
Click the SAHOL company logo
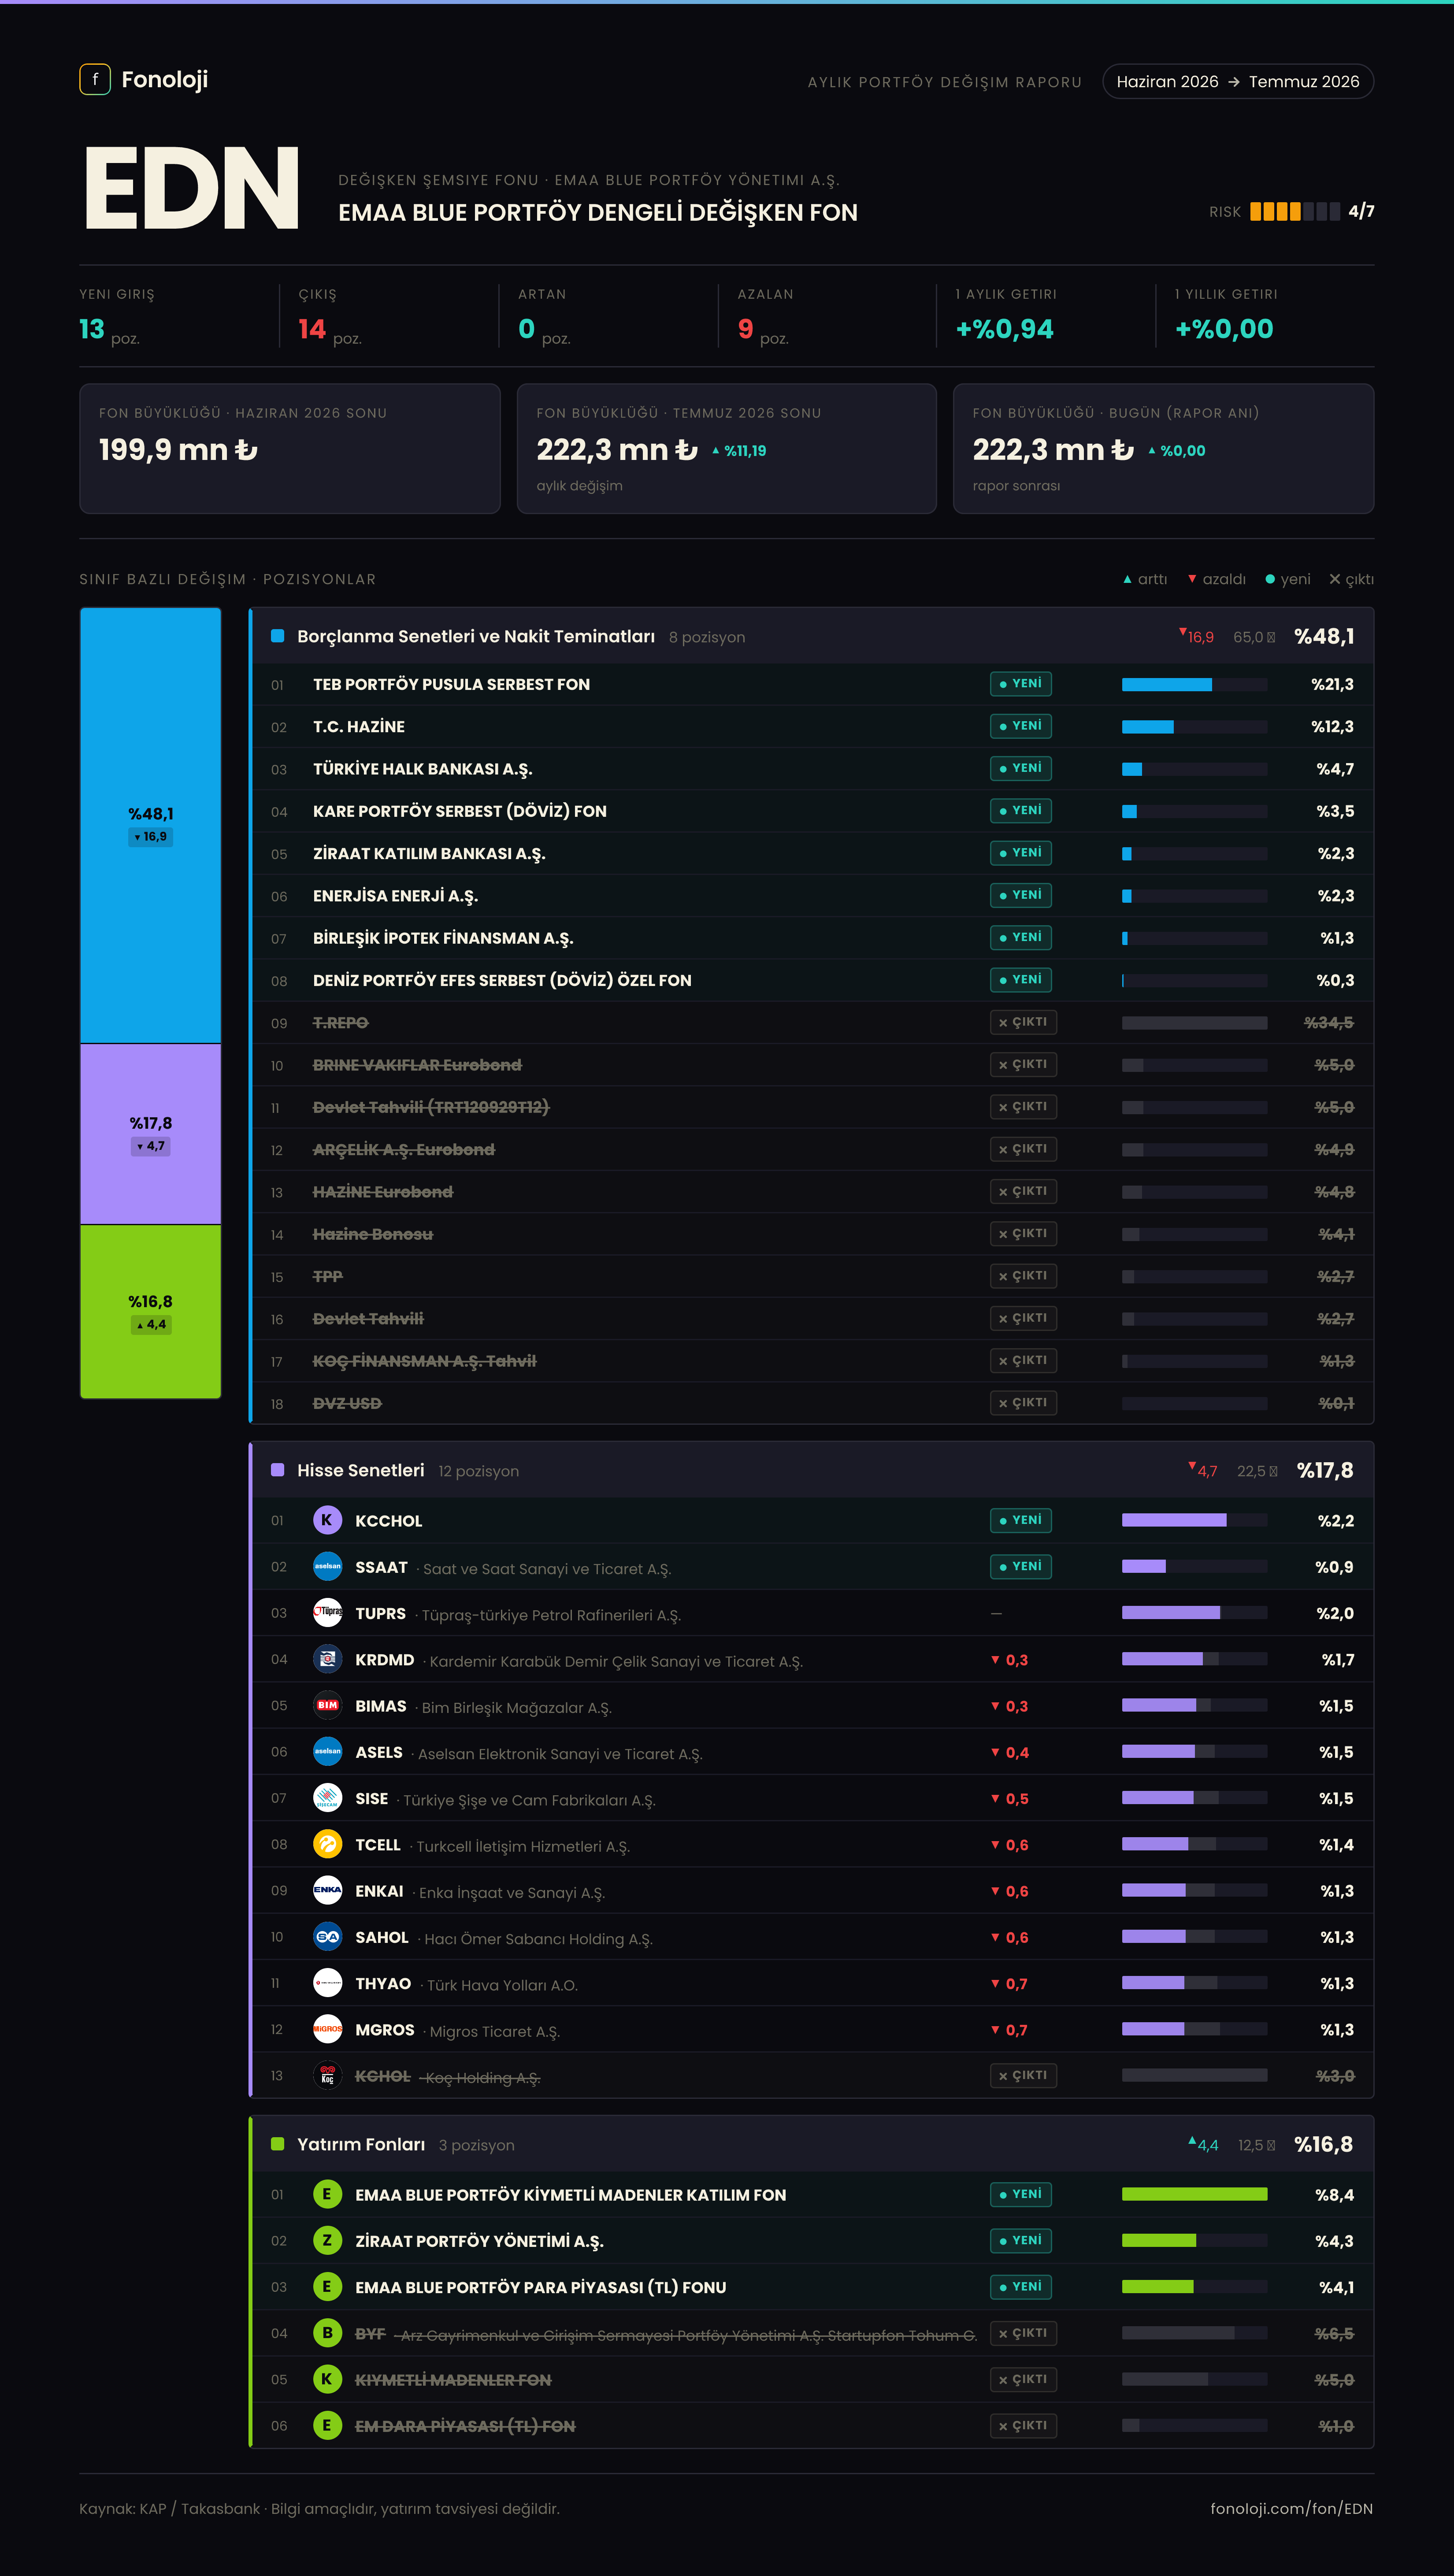click(x=327, y=1936)
